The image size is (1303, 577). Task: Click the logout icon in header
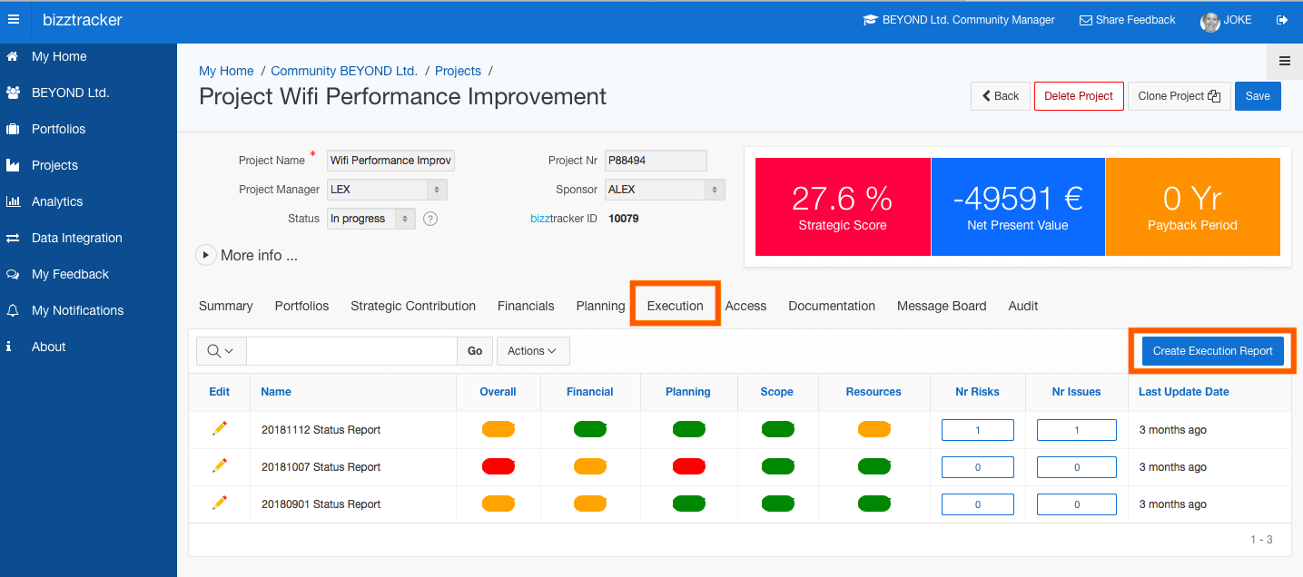pyautogui.click(x=1281, y=20)
